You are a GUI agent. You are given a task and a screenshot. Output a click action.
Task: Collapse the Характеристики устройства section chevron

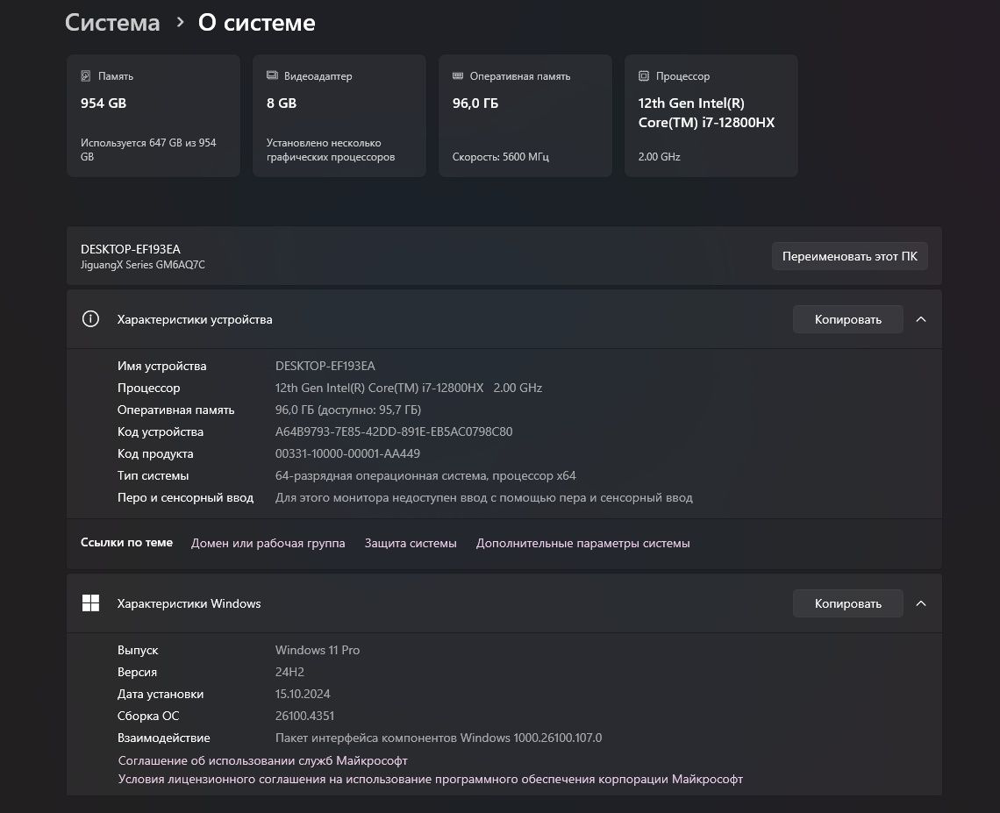921,319
